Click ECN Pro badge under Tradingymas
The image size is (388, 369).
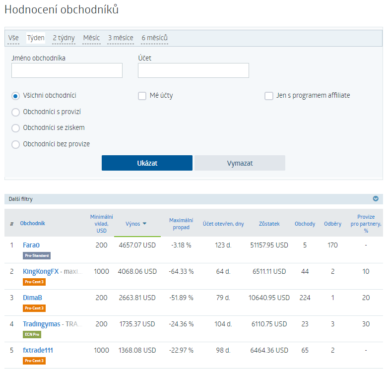tap(32, 334)
